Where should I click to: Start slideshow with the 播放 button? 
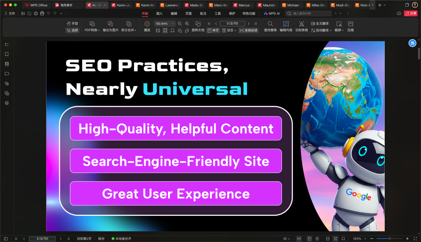(147, 26)
